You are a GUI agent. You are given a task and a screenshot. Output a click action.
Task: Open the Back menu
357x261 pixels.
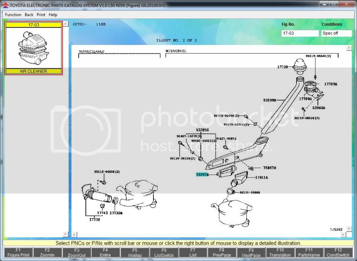point(29,15)
